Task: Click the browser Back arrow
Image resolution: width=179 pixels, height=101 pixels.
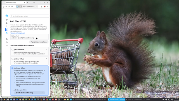Action: 6,7
